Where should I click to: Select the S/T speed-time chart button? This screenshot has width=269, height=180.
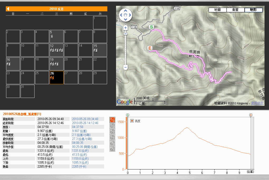coord(112,137)
